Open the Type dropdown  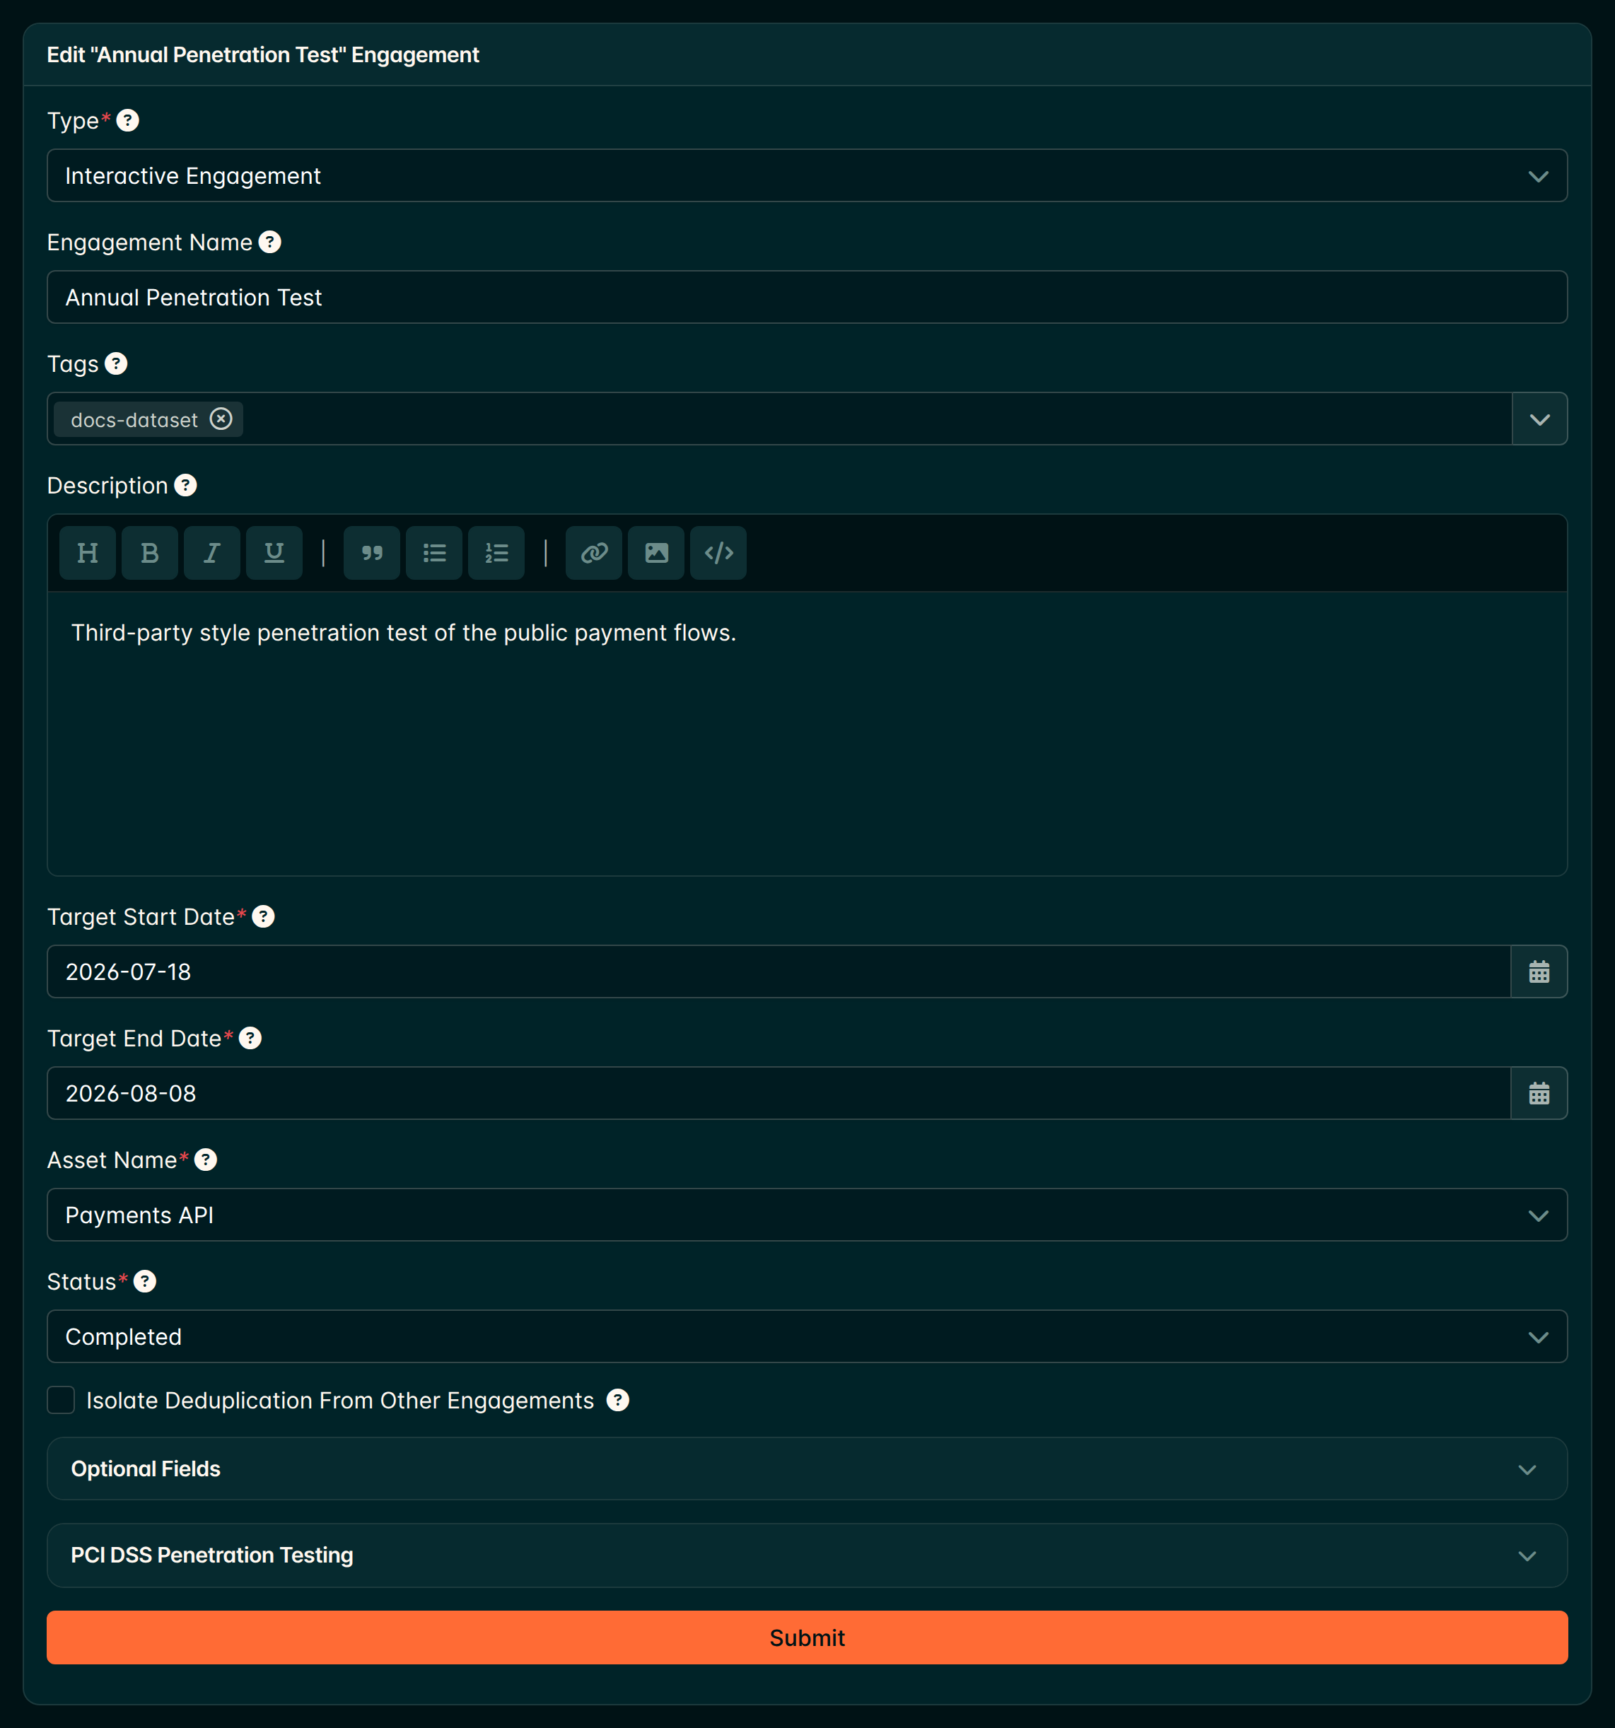click(x=807, y=175)
